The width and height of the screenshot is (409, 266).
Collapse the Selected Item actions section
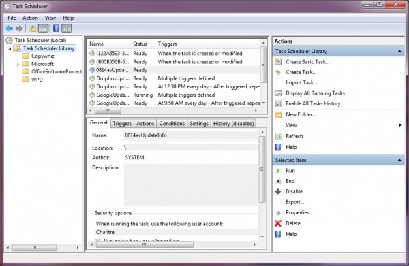[x=399, y=160]
